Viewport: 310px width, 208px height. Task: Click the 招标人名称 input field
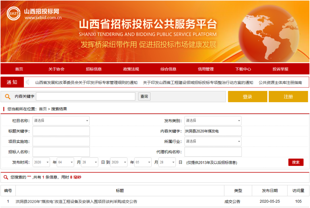tap(61, 152)
